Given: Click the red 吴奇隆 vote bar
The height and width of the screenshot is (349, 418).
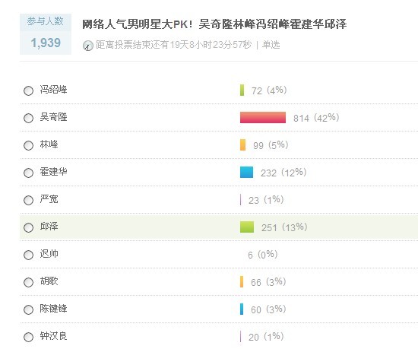Looking at the screenshot, I should (x=263, y=118).
